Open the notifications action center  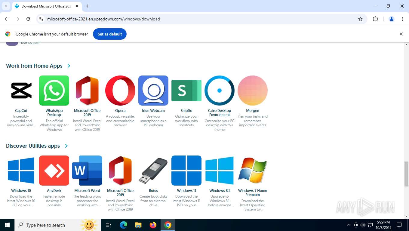[x=399, y=225]
